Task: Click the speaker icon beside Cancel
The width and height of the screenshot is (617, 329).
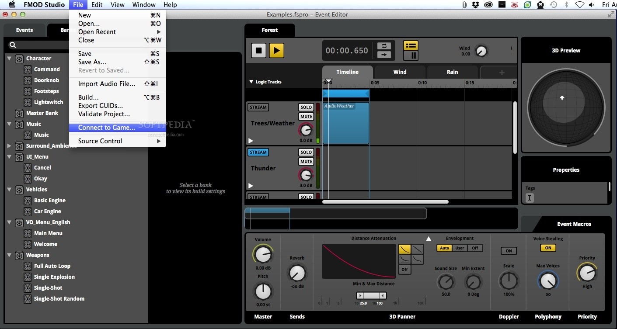Action: (28, 168)
